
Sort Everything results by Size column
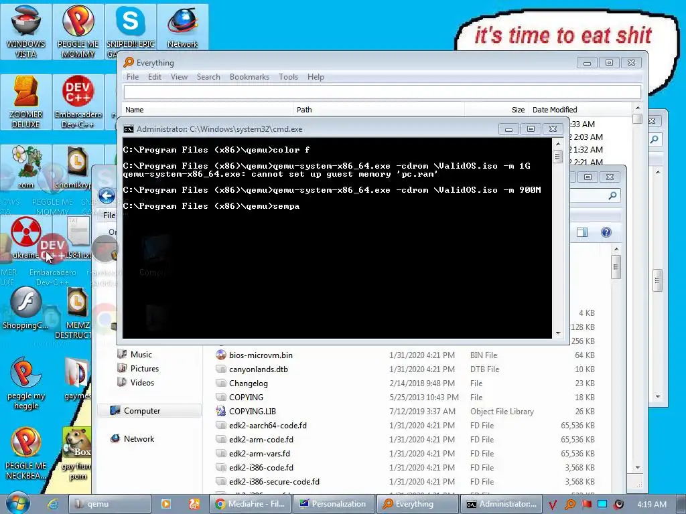(x=496, y=110)
